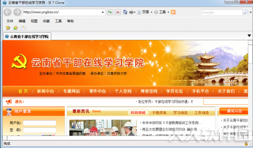
Task: Click Add to Favorites star icon
Action: click(15, 28)
